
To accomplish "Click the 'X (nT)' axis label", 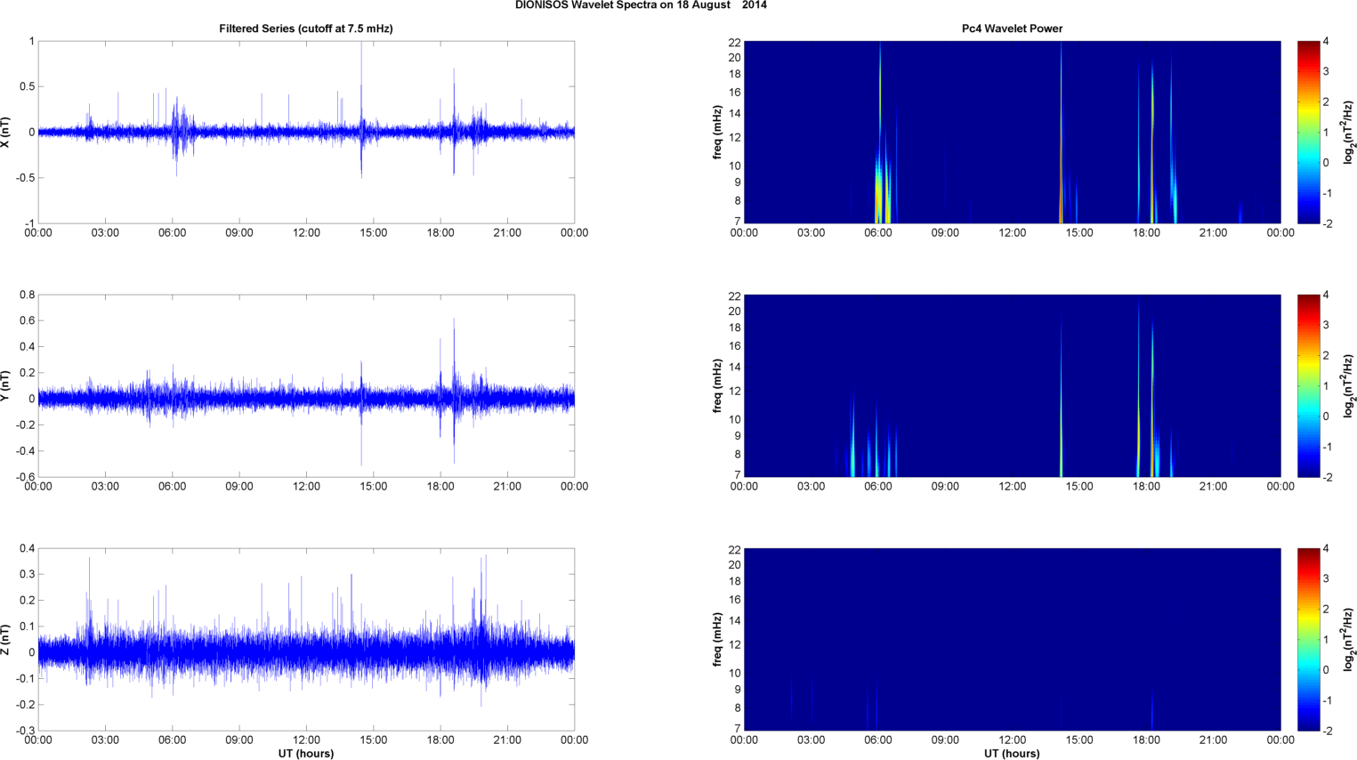I will tap(6, 132).
